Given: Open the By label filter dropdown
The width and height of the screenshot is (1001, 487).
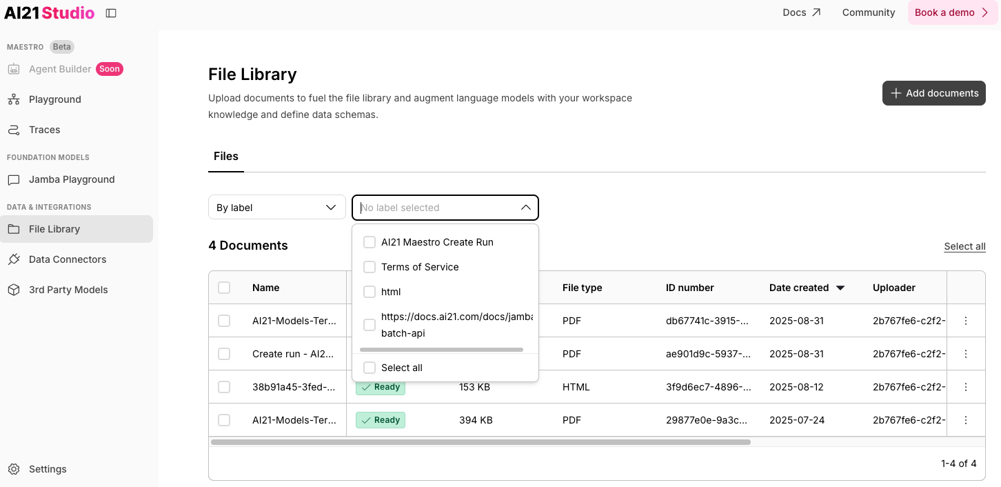Looking at the screenshot, I should (x=276, y=207).
